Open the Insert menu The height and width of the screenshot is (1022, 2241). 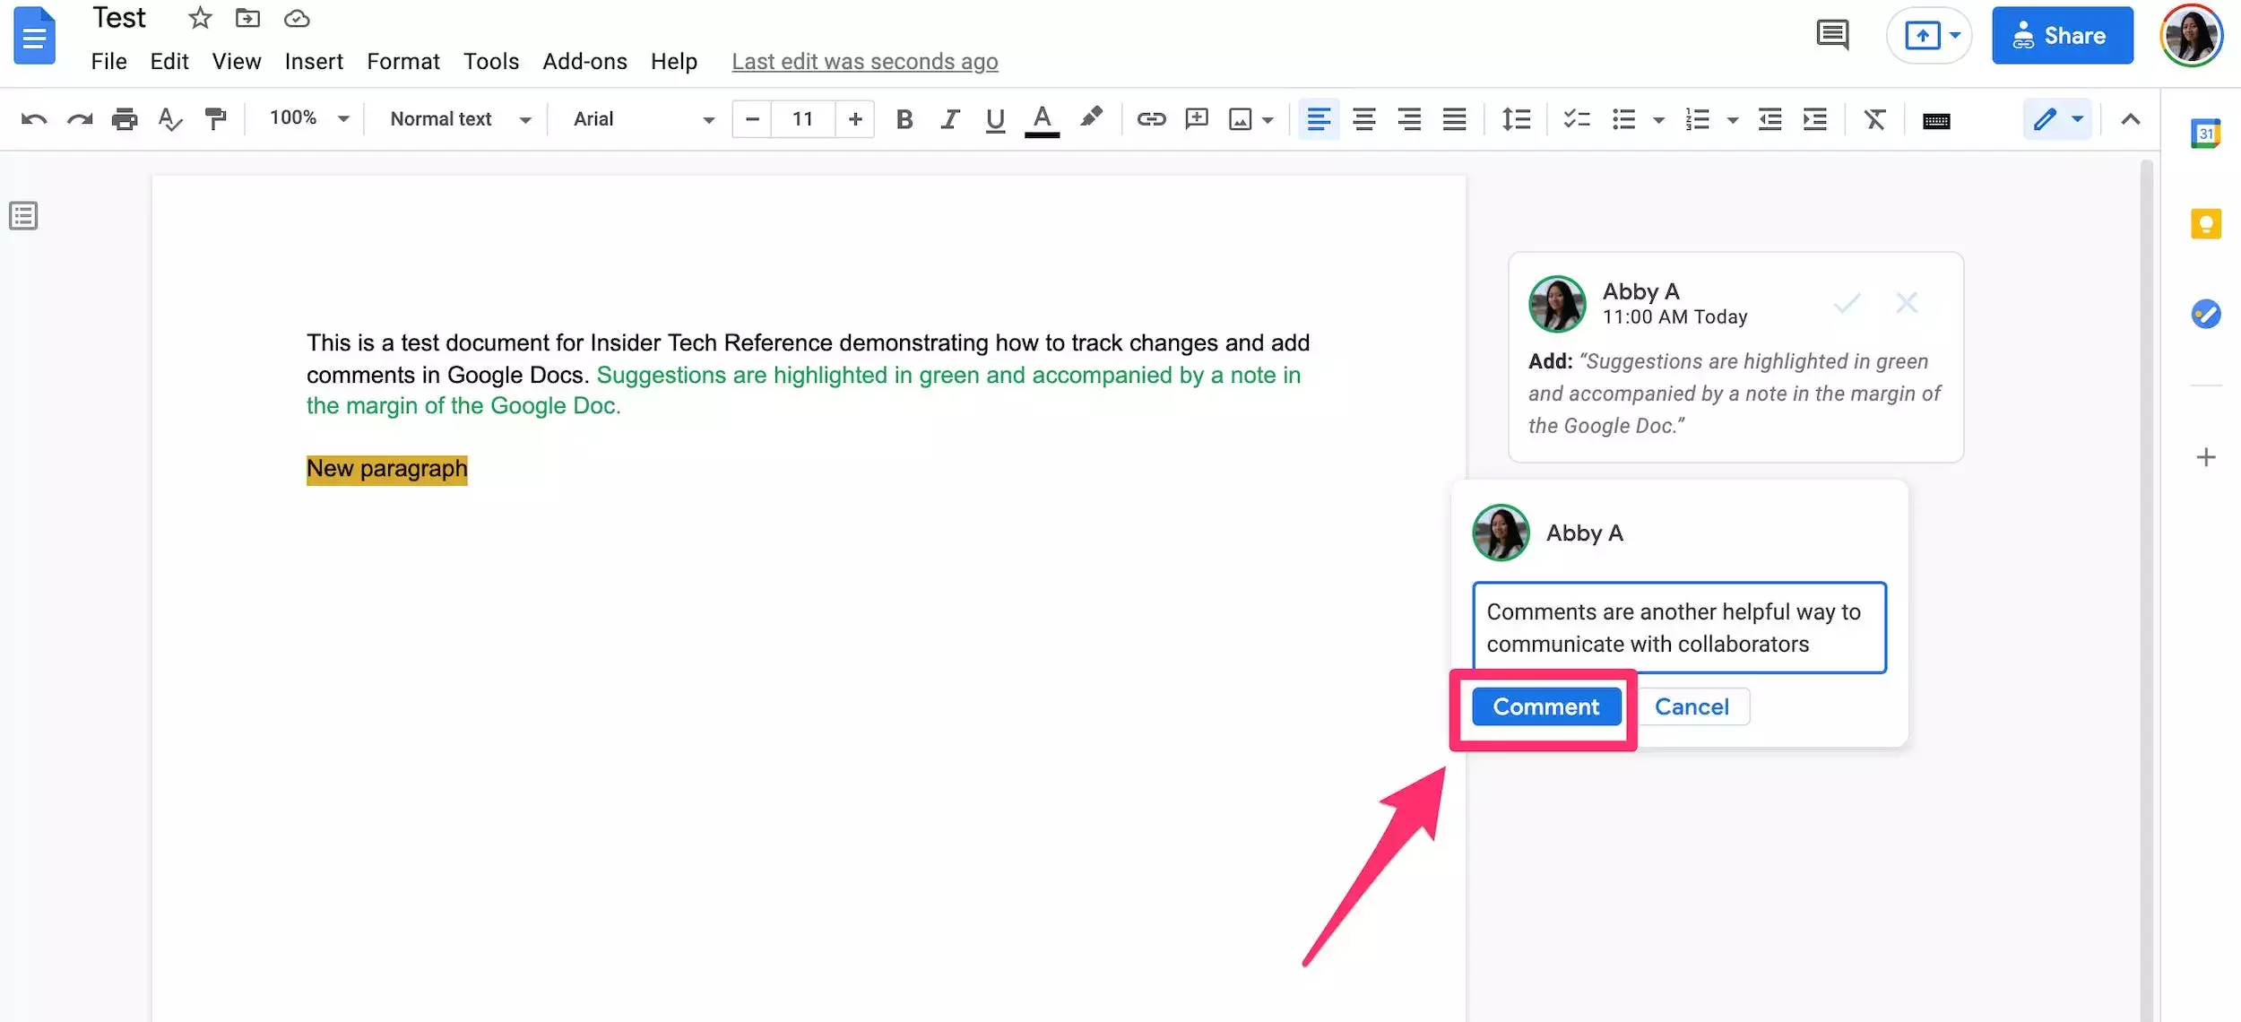point(314,61)
